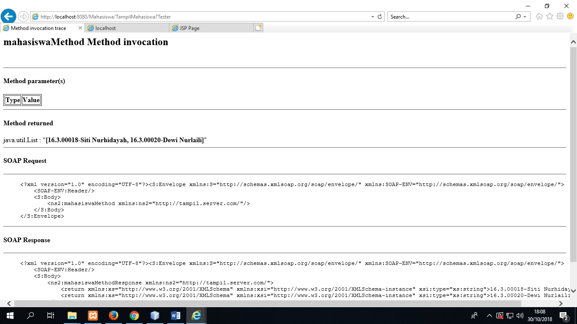The image size is (577, 324).
Task: Open VirtualBox from the taskbar
Action: pyautogui.click(x=155, y=315)
